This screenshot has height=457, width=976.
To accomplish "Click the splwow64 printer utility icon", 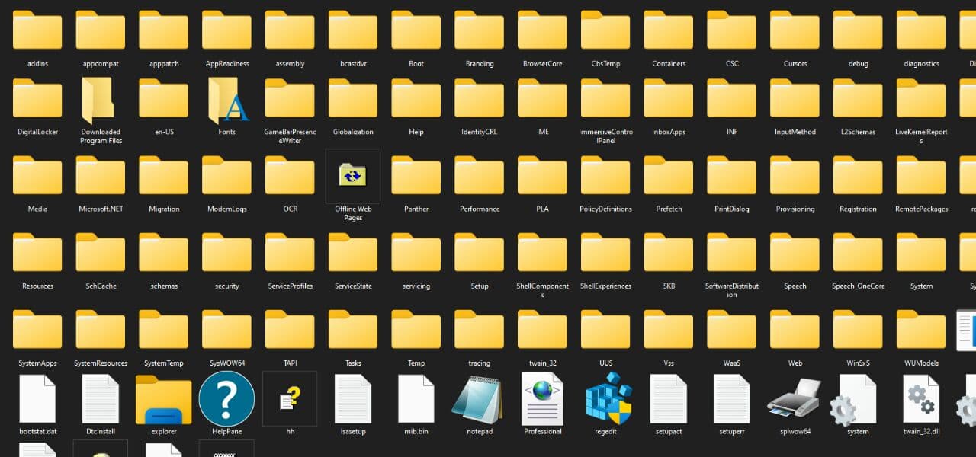I will 795,398.
